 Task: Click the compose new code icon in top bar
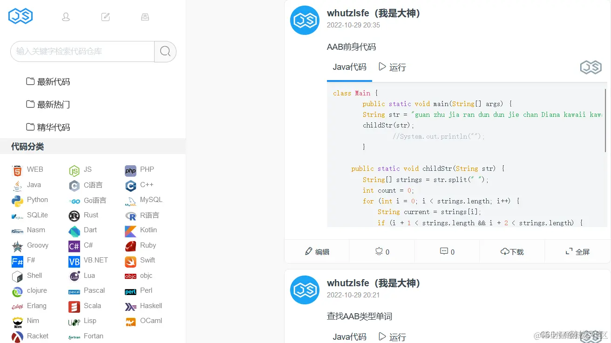point(105,16)
